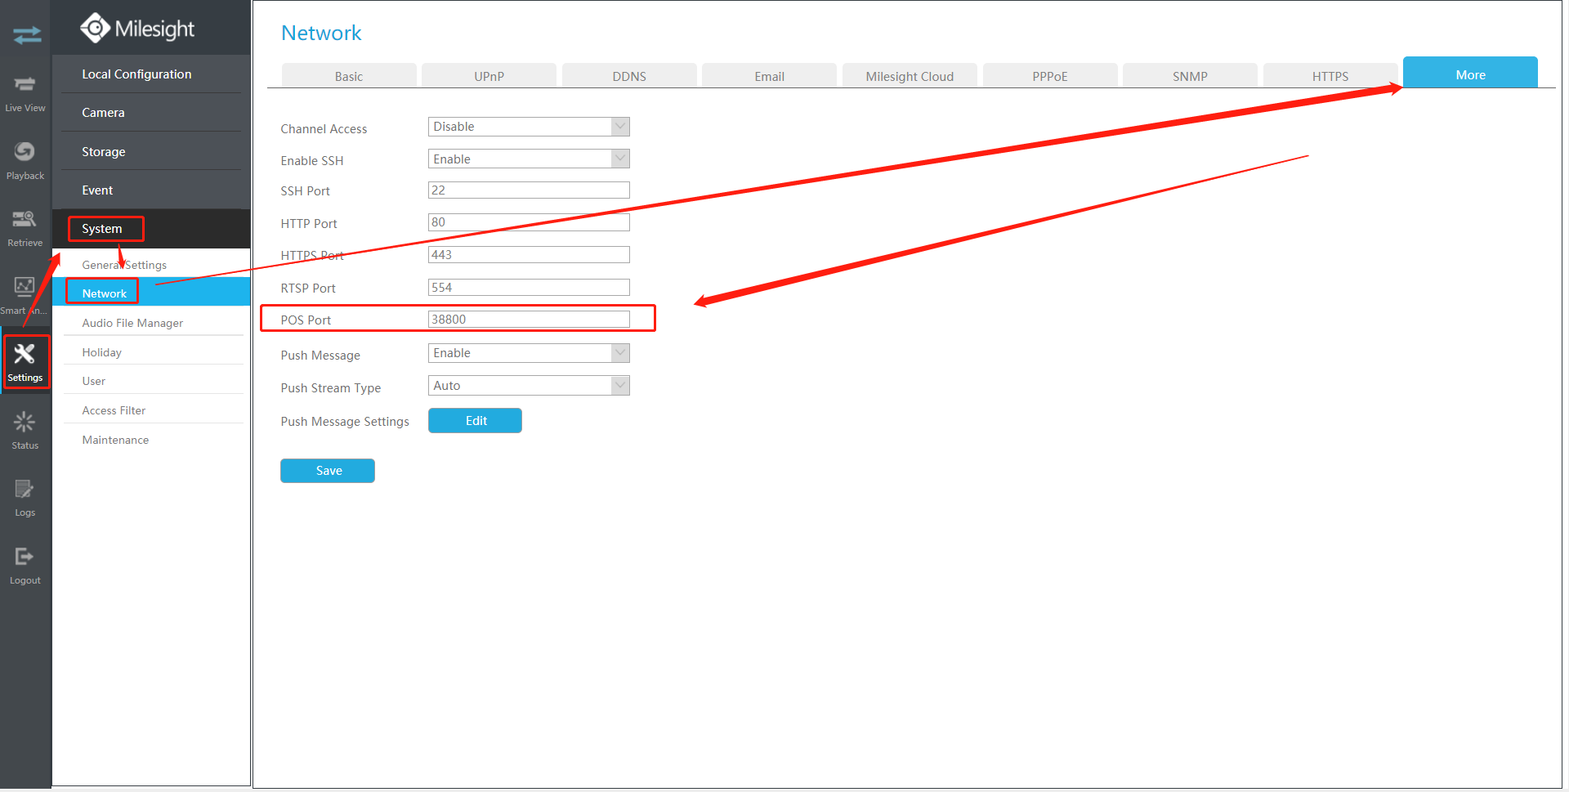Open the Playback section

click(x=25, y=160)
